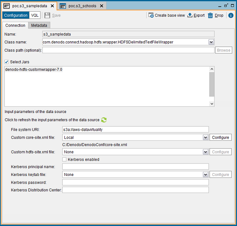Screen dimensions: 237x226
Task: Expand the Custom core-site.xml file dropdown
Action: (205, 137)
